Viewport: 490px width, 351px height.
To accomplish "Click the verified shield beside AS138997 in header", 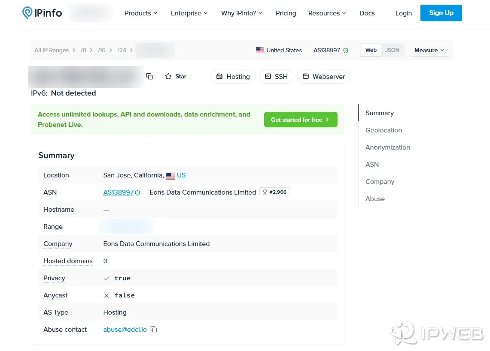I will (346, 51).
